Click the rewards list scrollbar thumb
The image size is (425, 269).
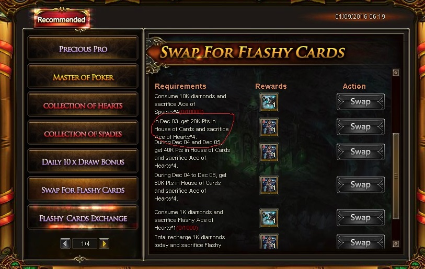pyautogui.click(x=396, y=176)
